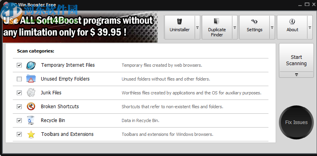Expand the arrow below Start Scanning
The image size is (317, 156).
[x=296, y=75]
